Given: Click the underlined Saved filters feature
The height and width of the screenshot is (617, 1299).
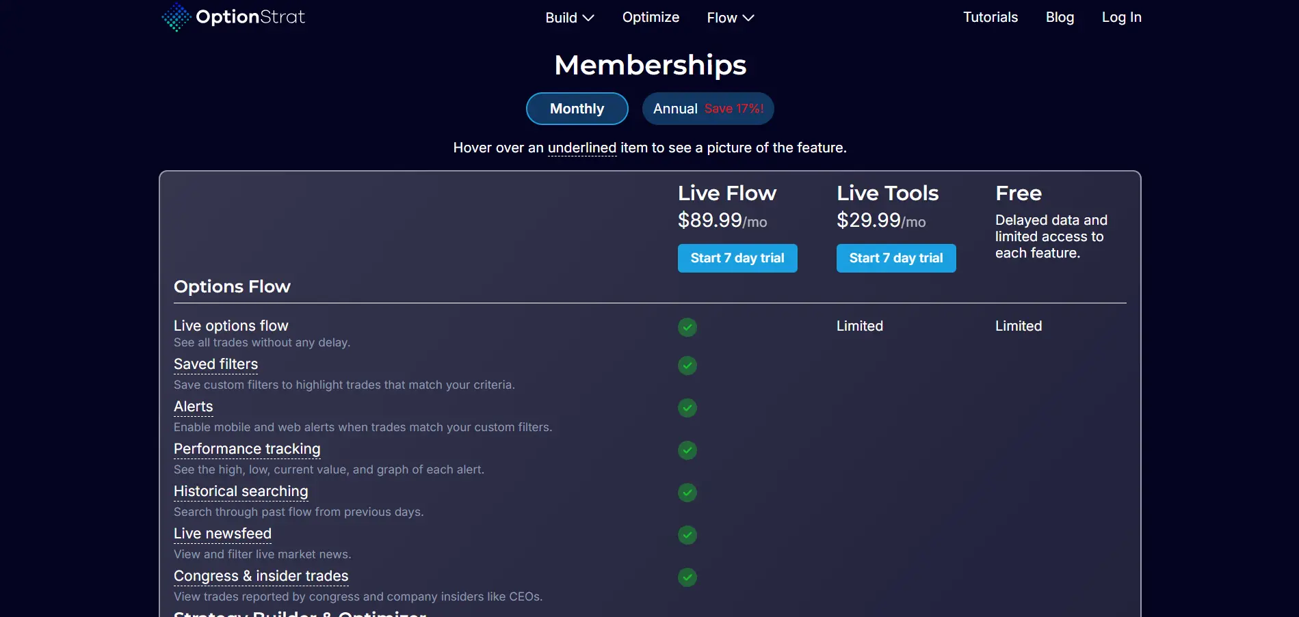Looking at the screenshot, I should pos(215,364).
